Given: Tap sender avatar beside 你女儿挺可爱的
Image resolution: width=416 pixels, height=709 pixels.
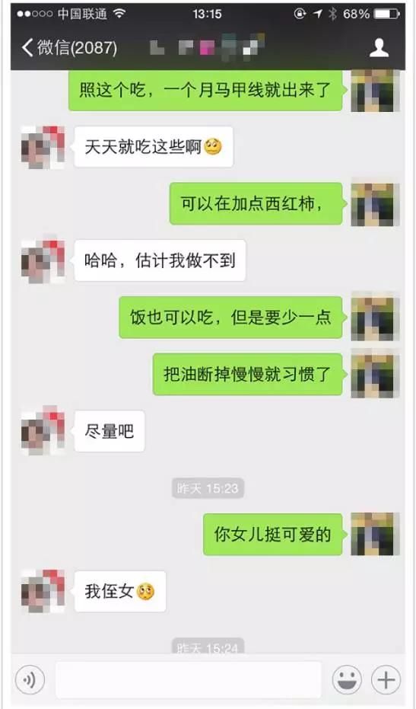Looking at the screenshot, I should point(376,534).
